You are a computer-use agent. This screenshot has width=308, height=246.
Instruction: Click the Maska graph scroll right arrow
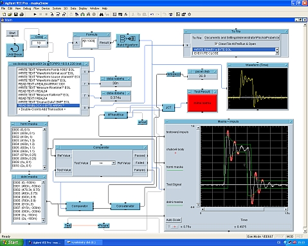point(286,209)
